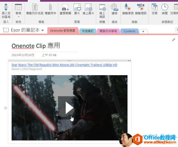Image resolution: width=178 pixels, height=147 pixels.
Task: Click File Printout (檔案列印成品) icon
Action: tap(35, 7)
